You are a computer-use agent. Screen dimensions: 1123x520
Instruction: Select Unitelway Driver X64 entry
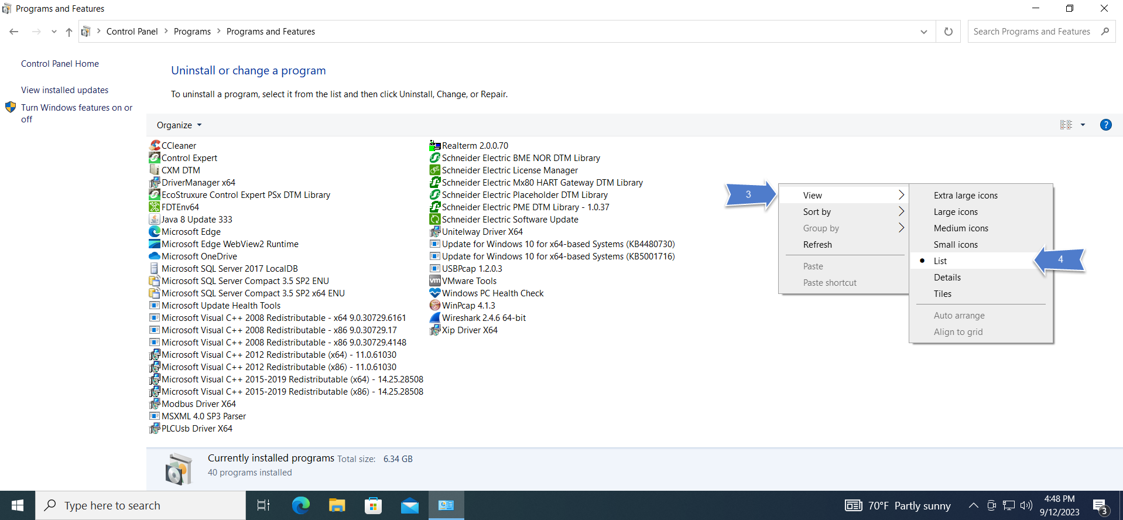477,231
